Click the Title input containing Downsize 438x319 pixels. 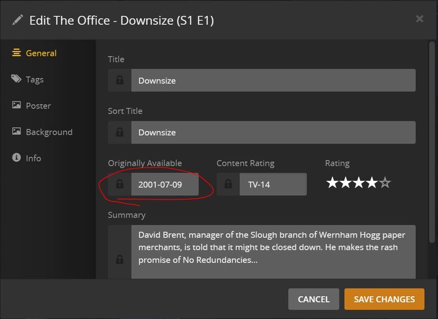pos(274,80)
